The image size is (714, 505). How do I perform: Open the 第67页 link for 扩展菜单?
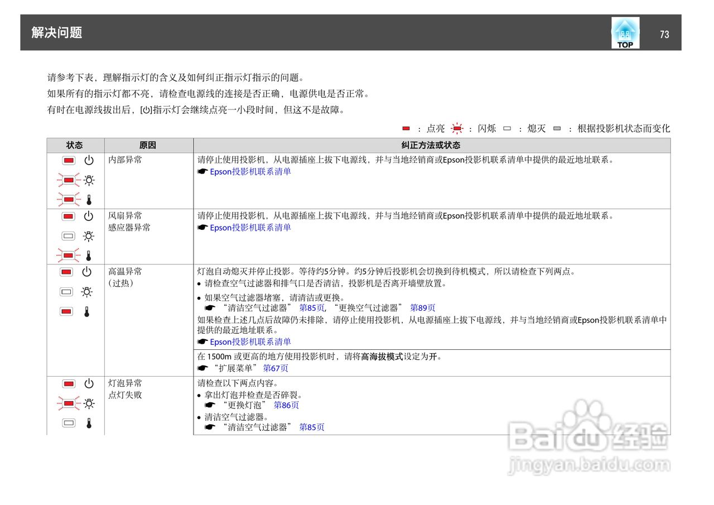(x=276, y=368)
